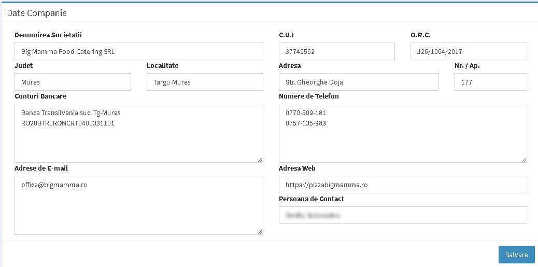The height and width of the screenshot is (267, 538).
Task: Grab the Numere de Telefon resize handle
Action: 525,160
